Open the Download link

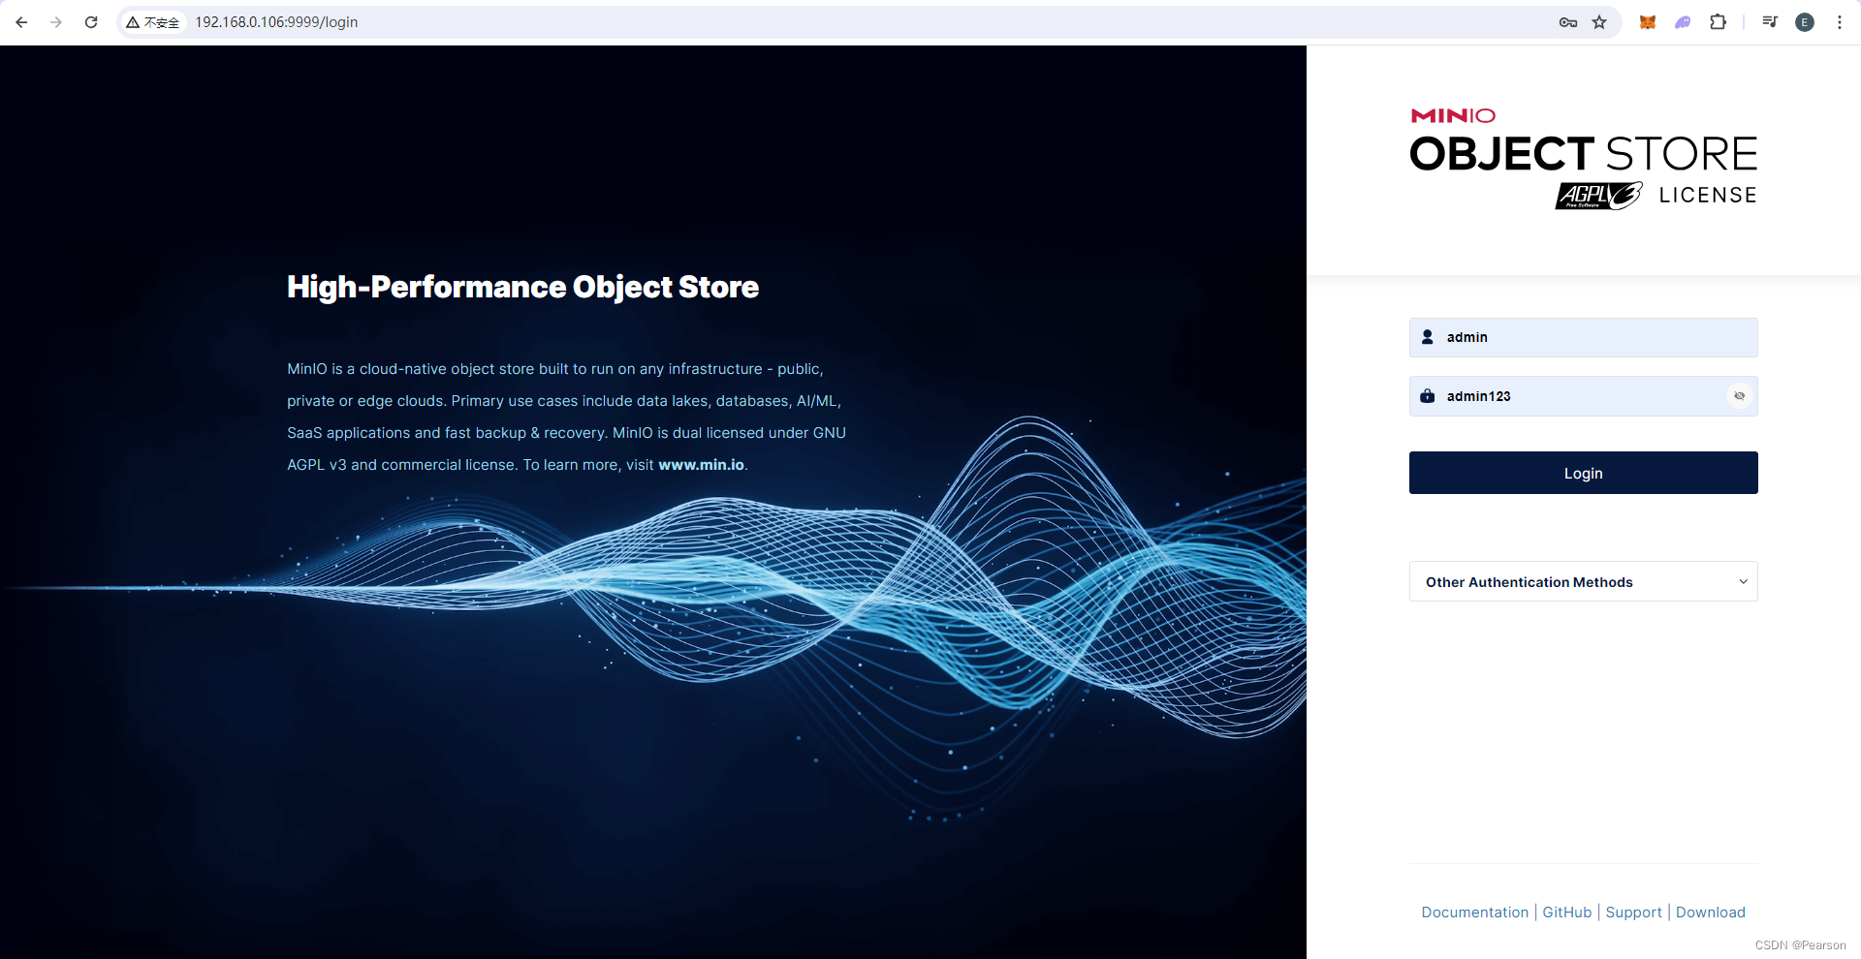pos(1711,913)
